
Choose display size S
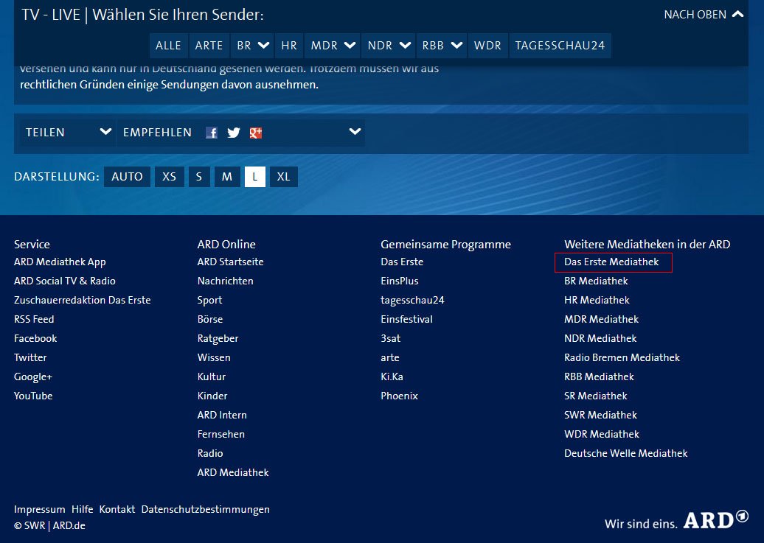[x=199, y=177]
